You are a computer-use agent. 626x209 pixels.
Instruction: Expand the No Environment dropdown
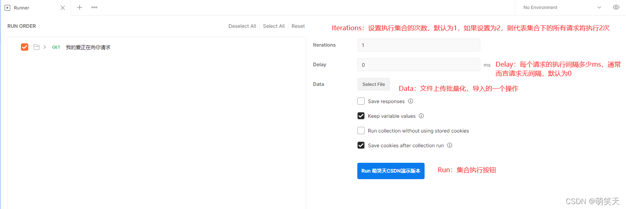(562, 7)
